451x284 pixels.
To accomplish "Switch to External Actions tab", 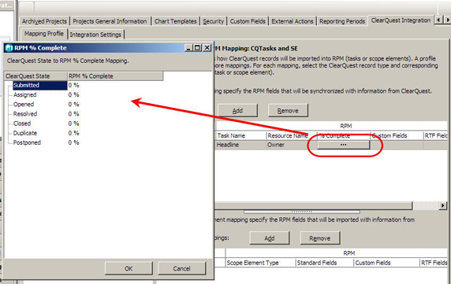I will 293,21.
